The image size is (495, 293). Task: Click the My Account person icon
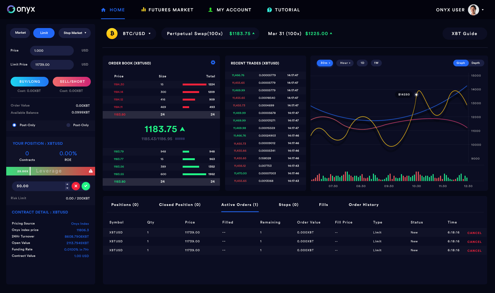(210, 10)
